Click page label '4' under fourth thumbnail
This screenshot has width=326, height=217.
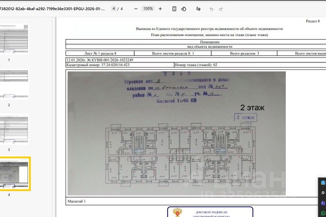(x=9, y=195)
